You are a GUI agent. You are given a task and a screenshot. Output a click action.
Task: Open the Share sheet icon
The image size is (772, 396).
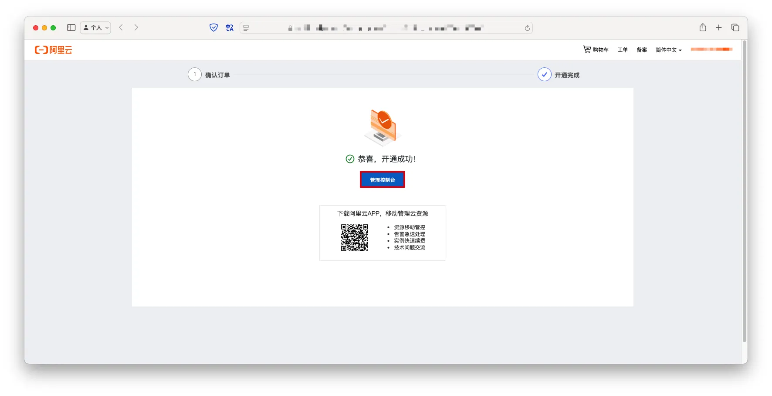[703, 28]
